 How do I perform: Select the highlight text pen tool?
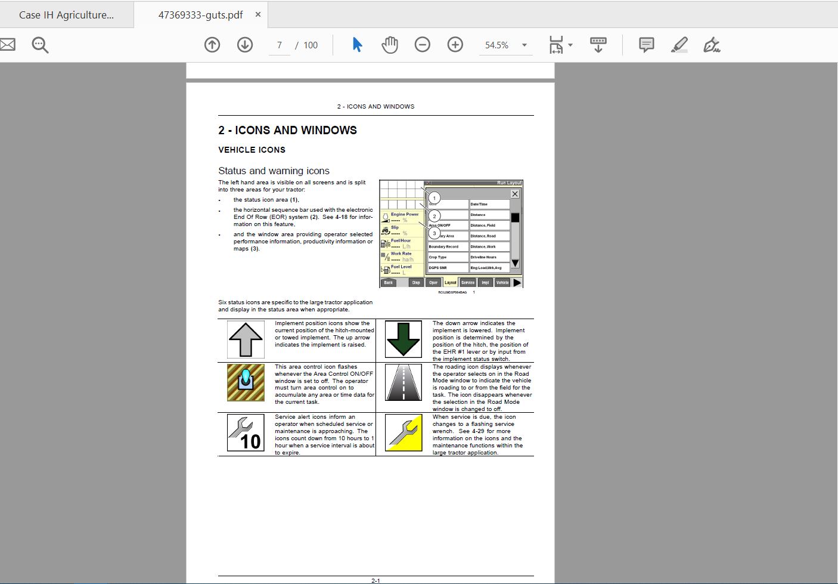(679, 45)
